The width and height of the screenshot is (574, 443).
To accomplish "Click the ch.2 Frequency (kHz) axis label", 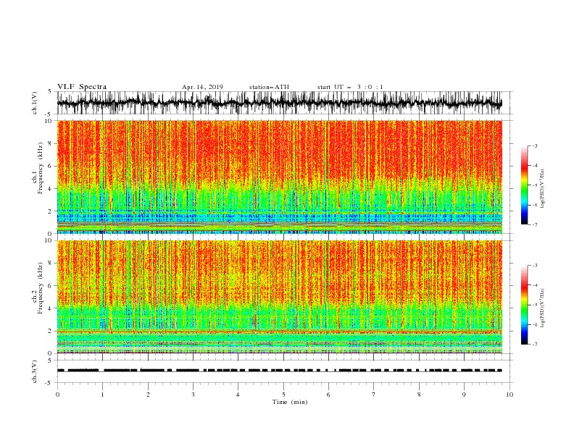I will click(38, 288).
